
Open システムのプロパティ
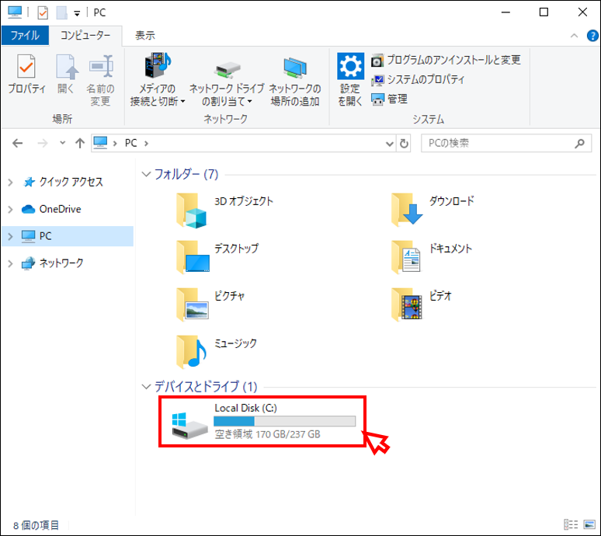pyautogui.click(x=418, y=80)
